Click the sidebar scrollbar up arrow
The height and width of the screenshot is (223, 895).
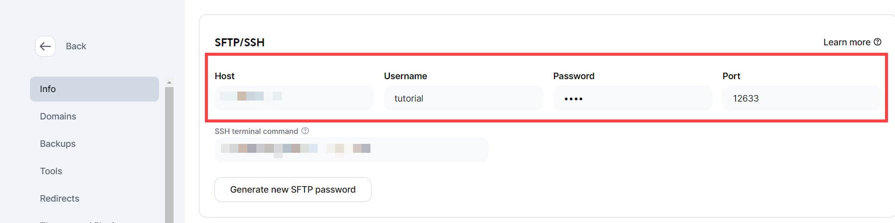click(x=169, y=83)
